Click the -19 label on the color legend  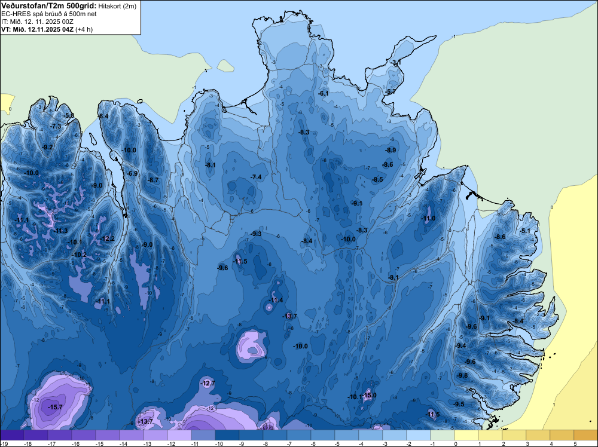4,443
